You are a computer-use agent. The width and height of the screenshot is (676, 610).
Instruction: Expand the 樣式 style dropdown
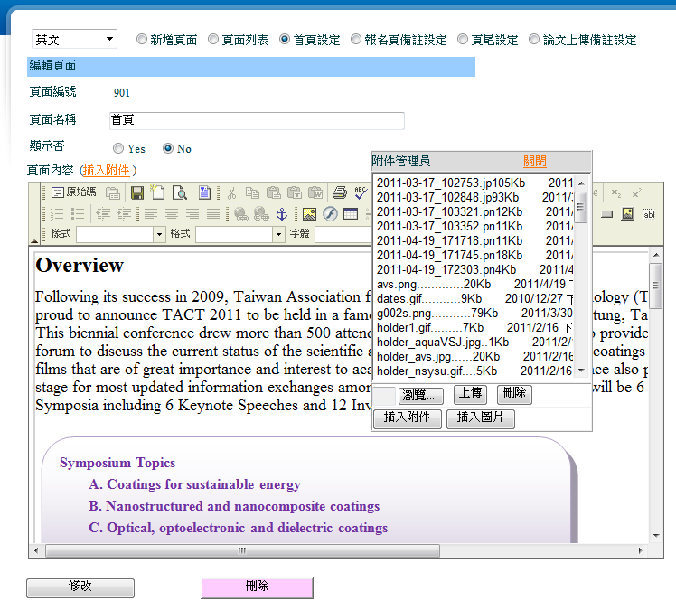click(157, 234)
